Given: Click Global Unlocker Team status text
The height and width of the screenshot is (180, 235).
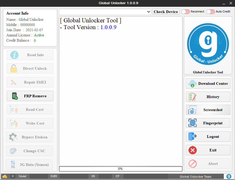Looking at the screenshot, I should click(195, 177).
